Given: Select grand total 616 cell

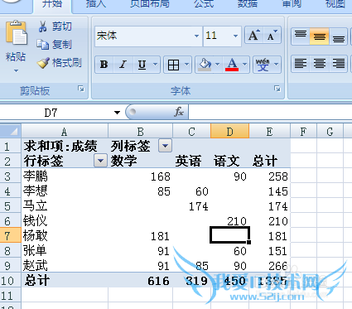Looking at the screenshot, I should coord(140,280).
